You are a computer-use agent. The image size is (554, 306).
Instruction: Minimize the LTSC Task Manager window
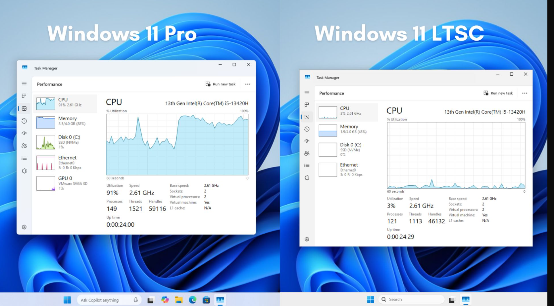(498, 74)
